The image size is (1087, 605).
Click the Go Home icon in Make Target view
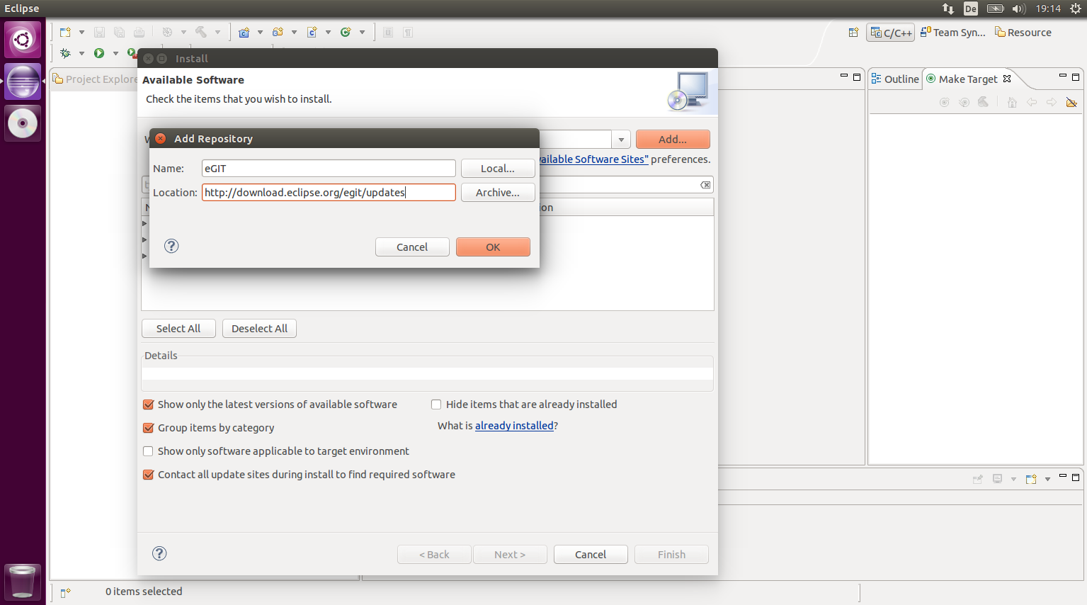(x=1012, y=102)
